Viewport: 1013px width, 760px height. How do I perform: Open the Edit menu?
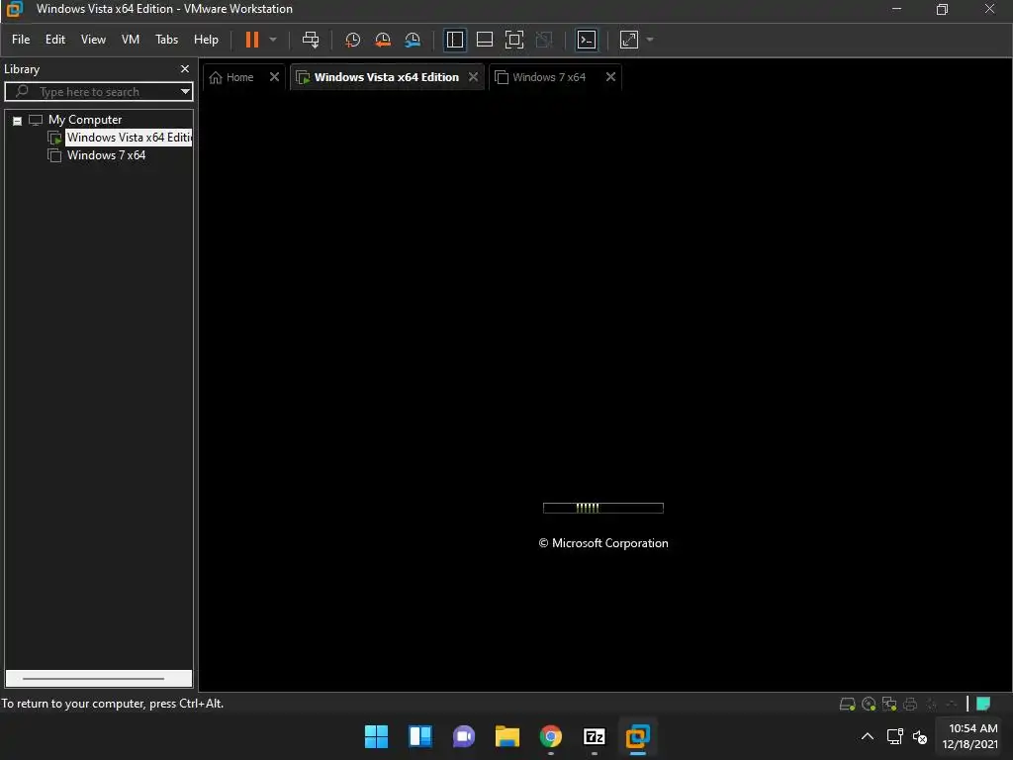point(55,40)
